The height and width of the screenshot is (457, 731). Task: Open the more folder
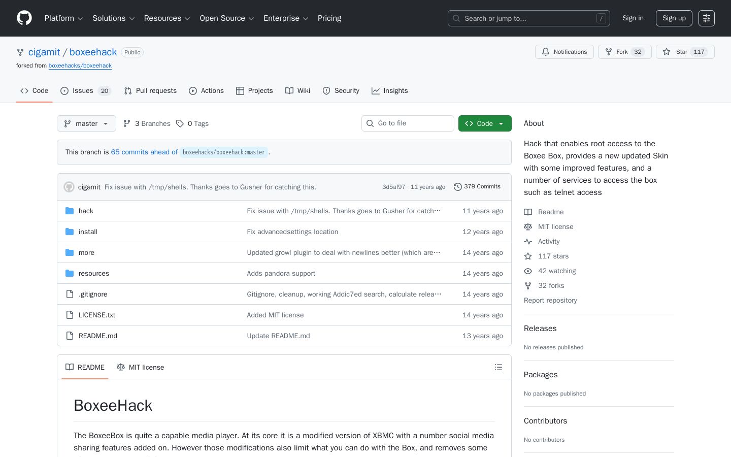86,252
